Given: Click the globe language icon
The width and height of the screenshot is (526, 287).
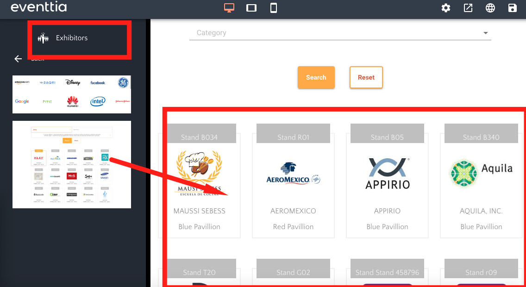Looking at the screenshot, I should [x=490, y=8].
